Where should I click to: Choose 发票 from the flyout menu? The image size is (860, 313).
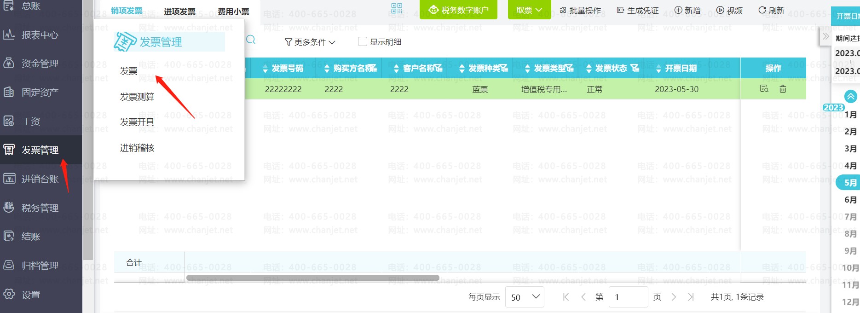coord(129,71)
